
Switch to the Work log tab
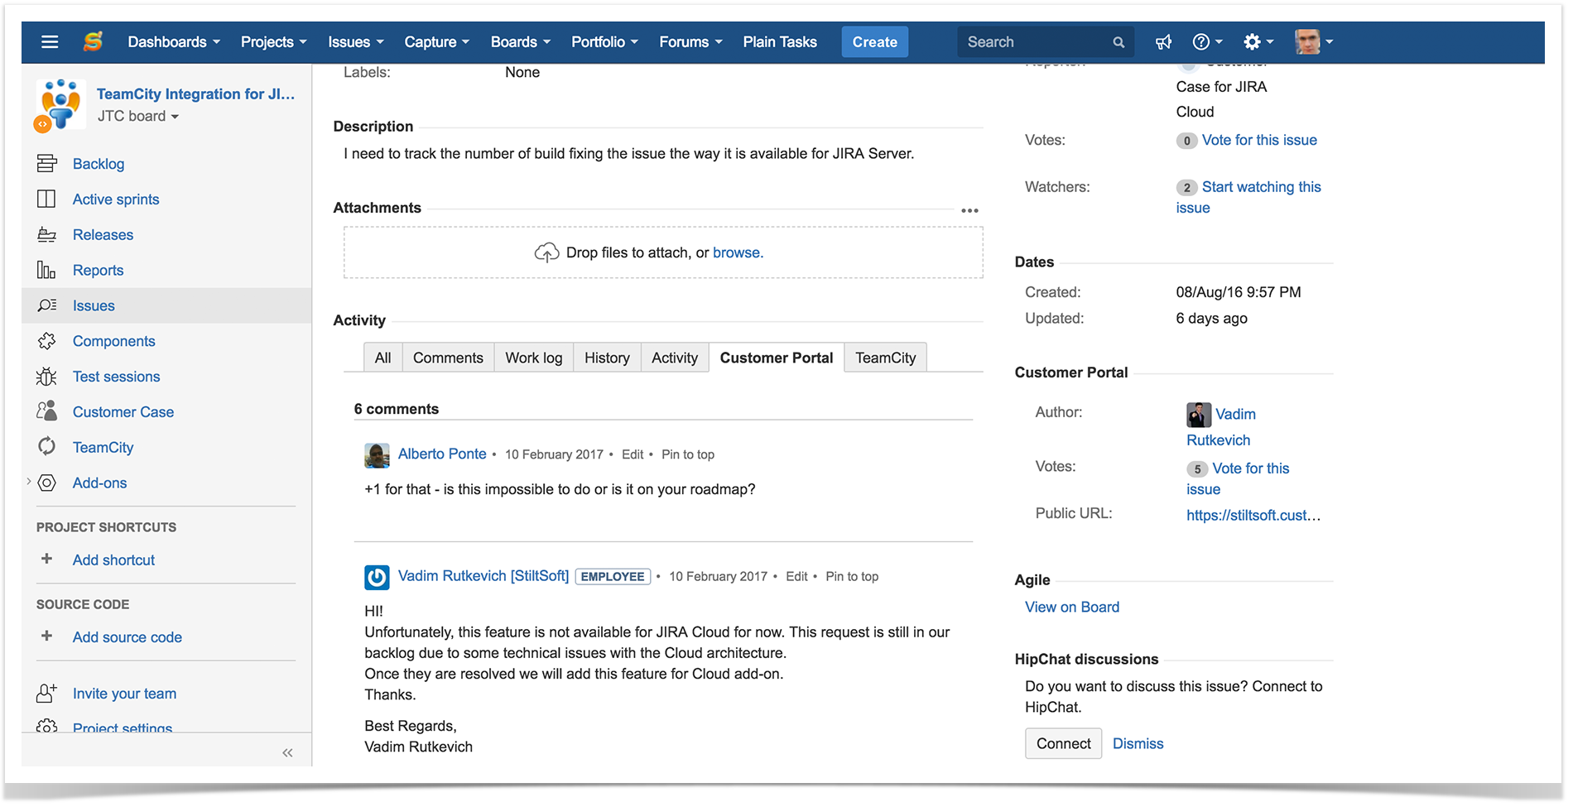(534, 358)
